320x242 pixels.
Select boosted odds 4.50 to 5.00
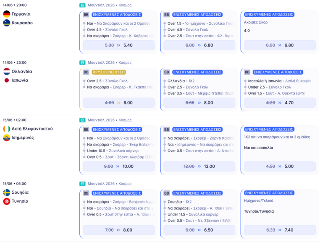pos(280,167)
